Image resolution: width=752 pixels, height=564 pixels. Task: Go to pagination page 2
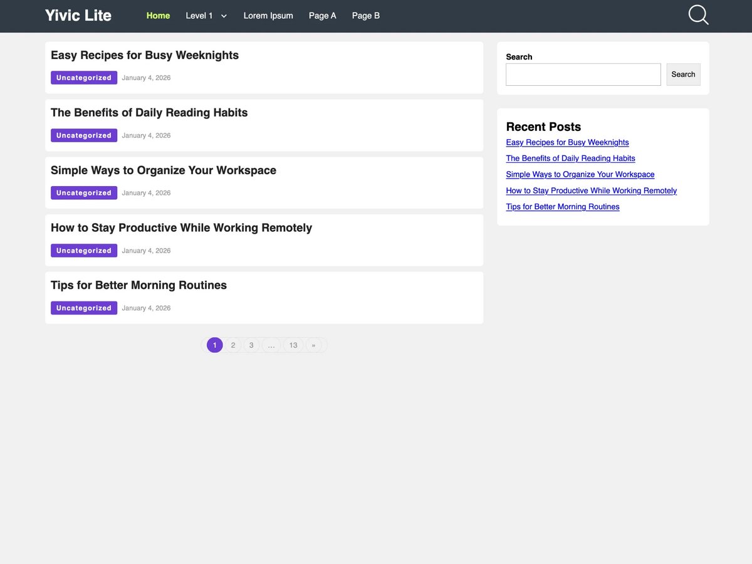click(233, 345)
